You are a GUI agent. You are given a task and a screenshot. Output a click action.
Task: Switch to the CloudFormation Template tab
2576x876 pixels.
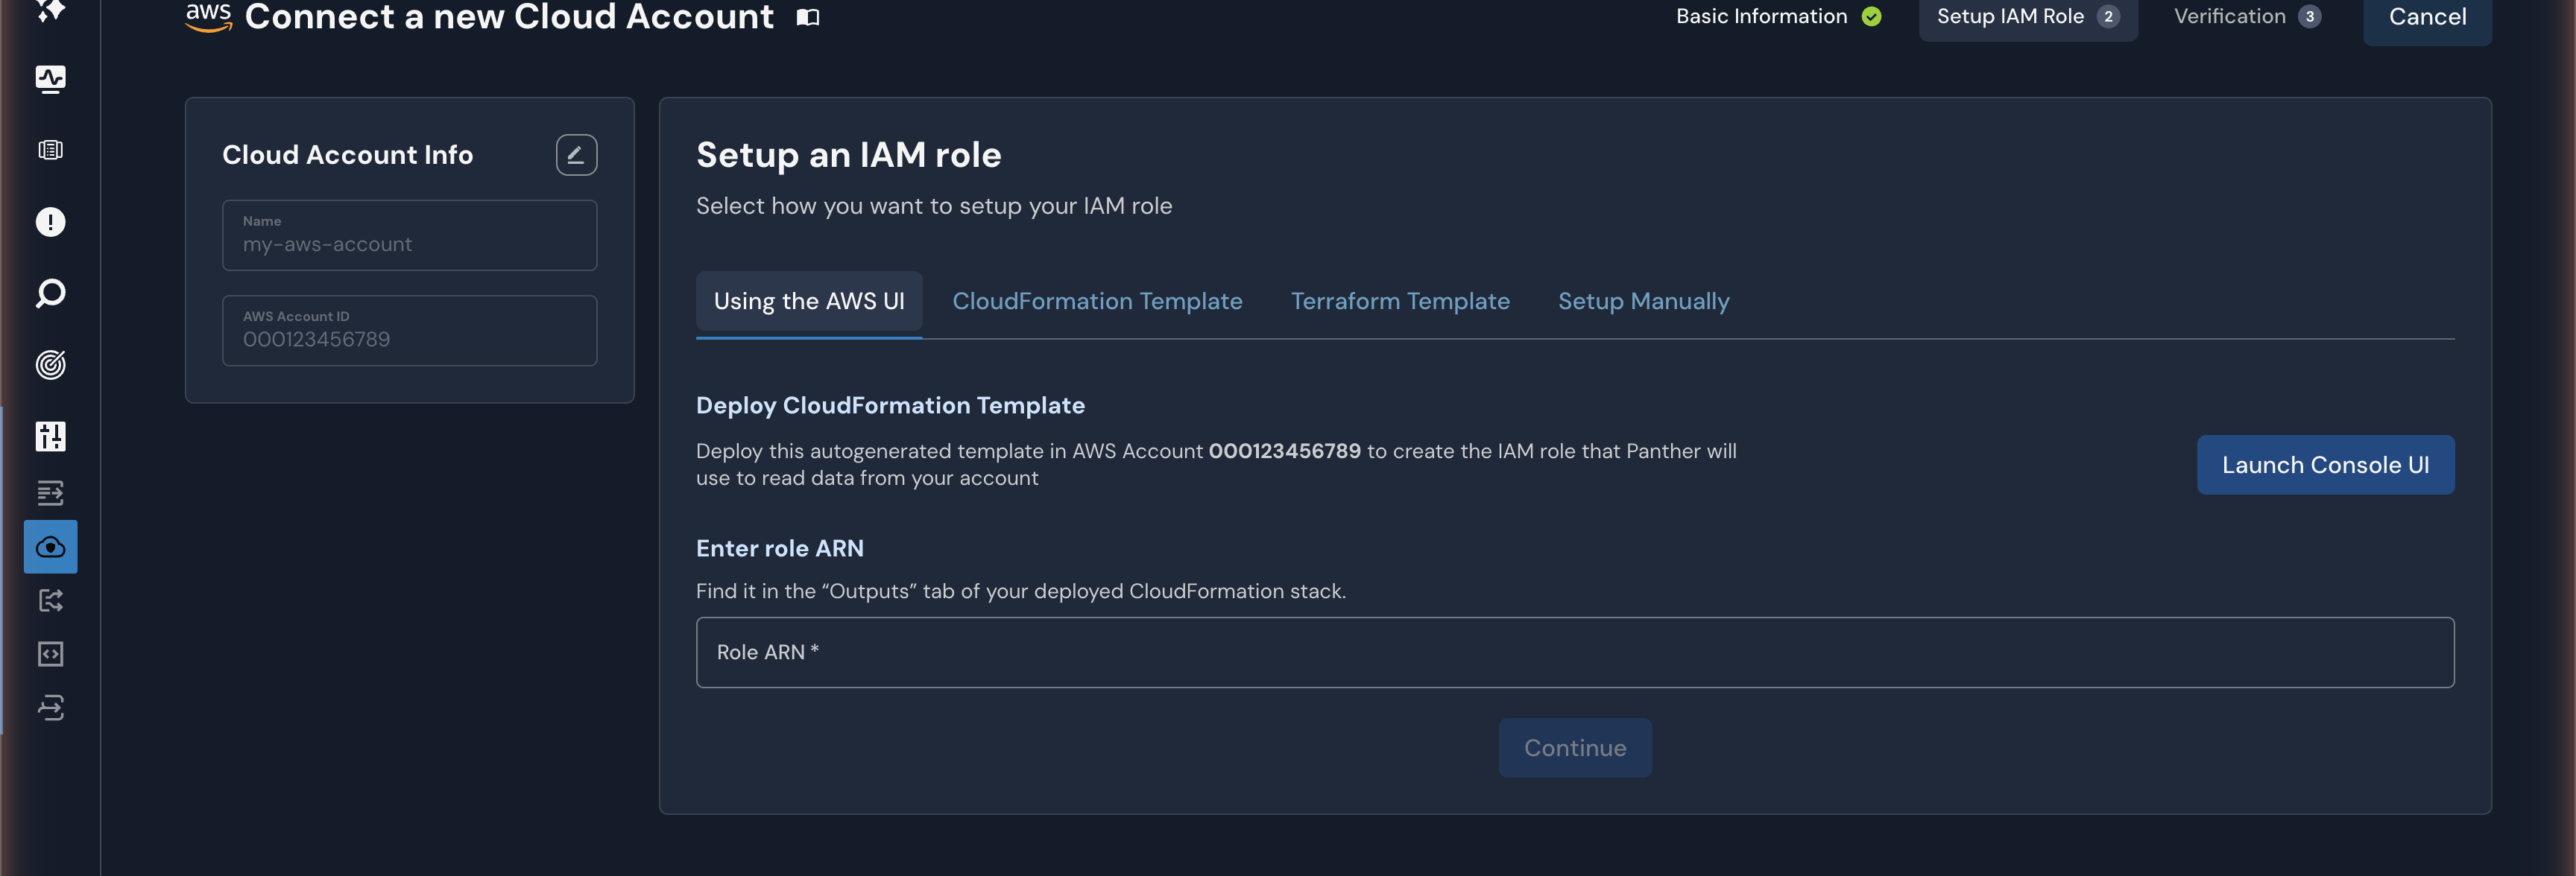coord(1097,302)
